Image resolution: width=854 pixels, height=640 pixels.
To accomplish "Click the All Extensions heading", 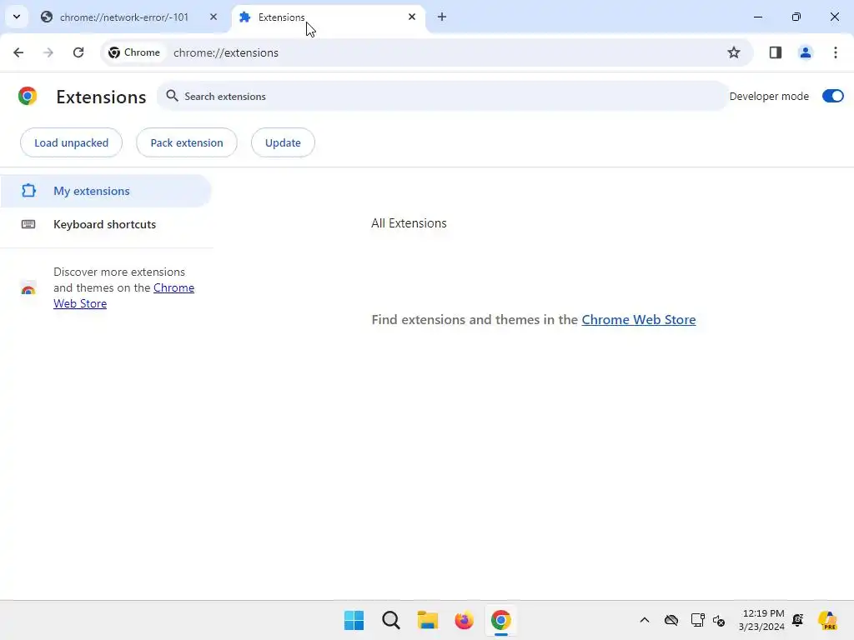I will pos(409,223).
